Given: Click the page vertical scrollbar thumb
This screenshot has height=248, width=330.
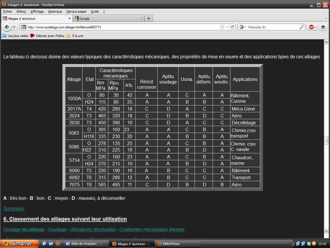Looking at the screenshot, I should click(326, 140).
